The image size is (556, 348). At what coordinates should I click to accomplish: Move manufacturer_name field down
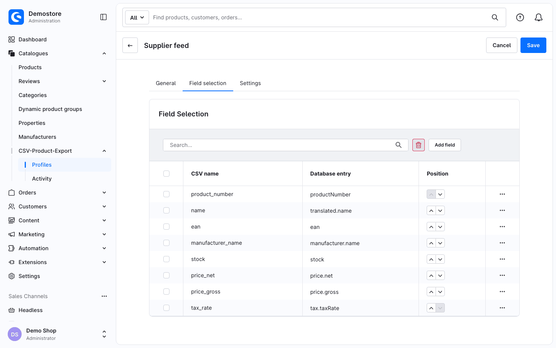(440, 243)
